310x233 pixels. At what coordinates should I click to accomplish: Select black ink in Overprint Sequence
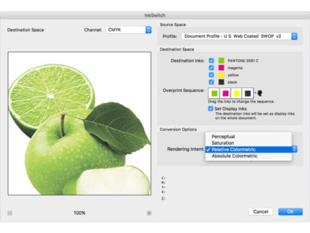[248, 93]
